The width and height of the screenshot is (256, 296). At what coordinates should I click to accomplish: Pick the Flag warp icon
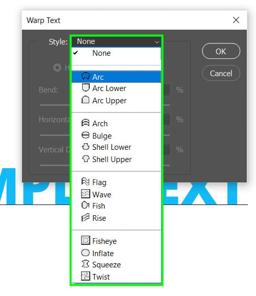(x=85, y=181)
